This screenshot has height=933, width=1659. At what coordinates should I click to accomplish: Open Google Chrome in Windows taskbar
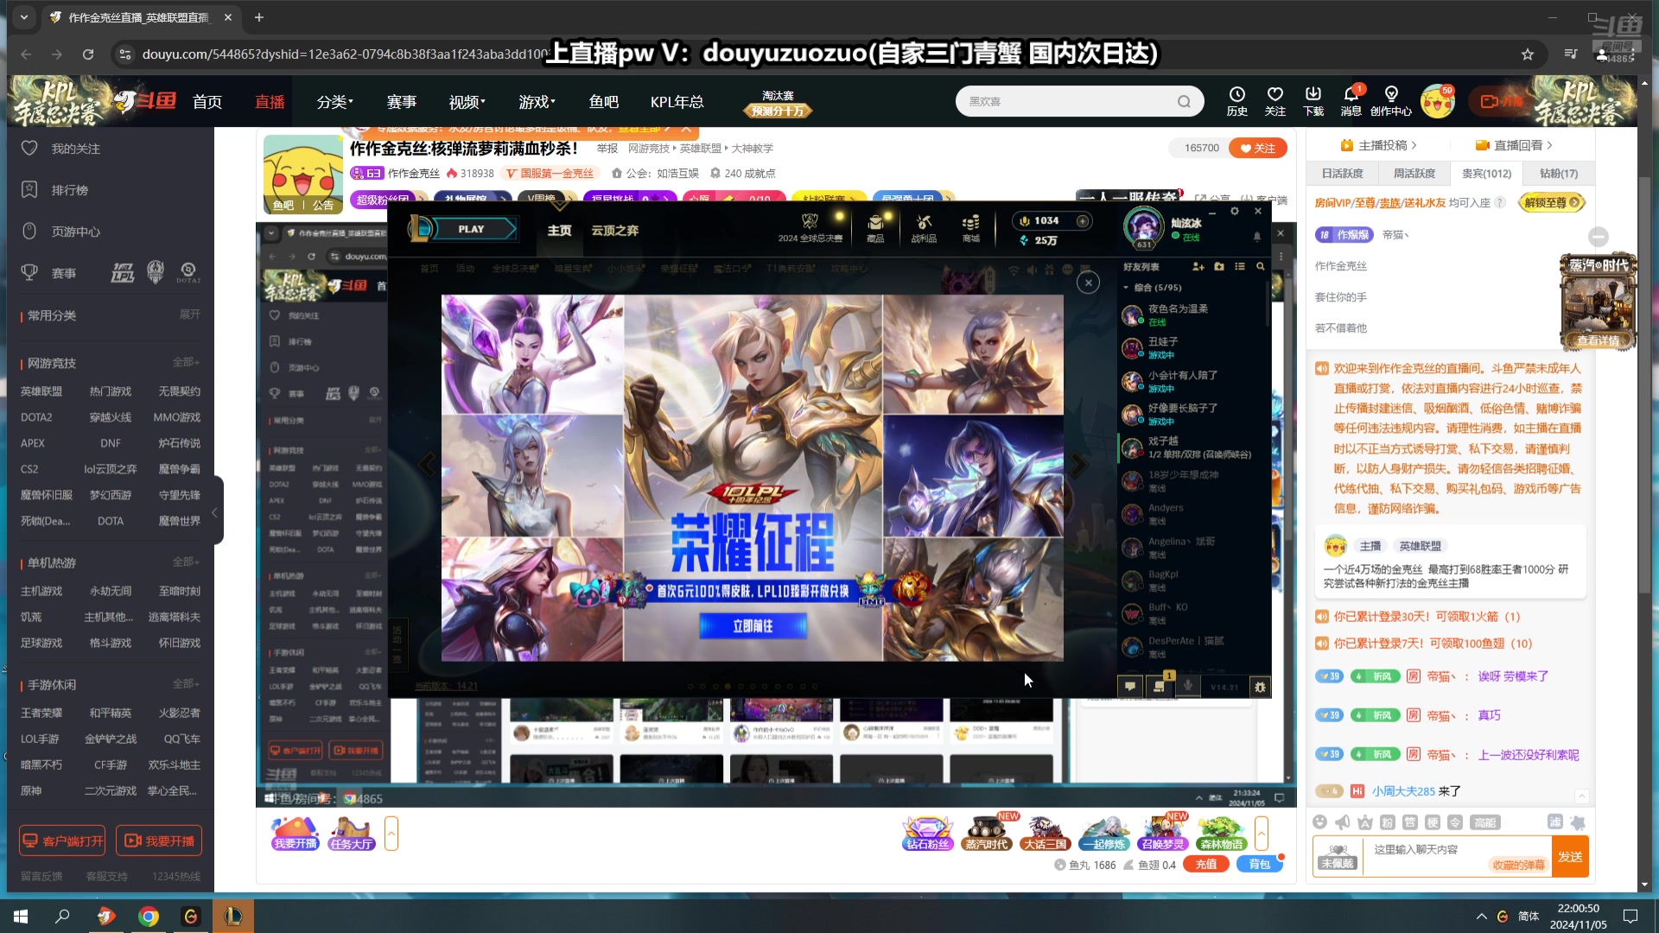[x=149, y=916]
